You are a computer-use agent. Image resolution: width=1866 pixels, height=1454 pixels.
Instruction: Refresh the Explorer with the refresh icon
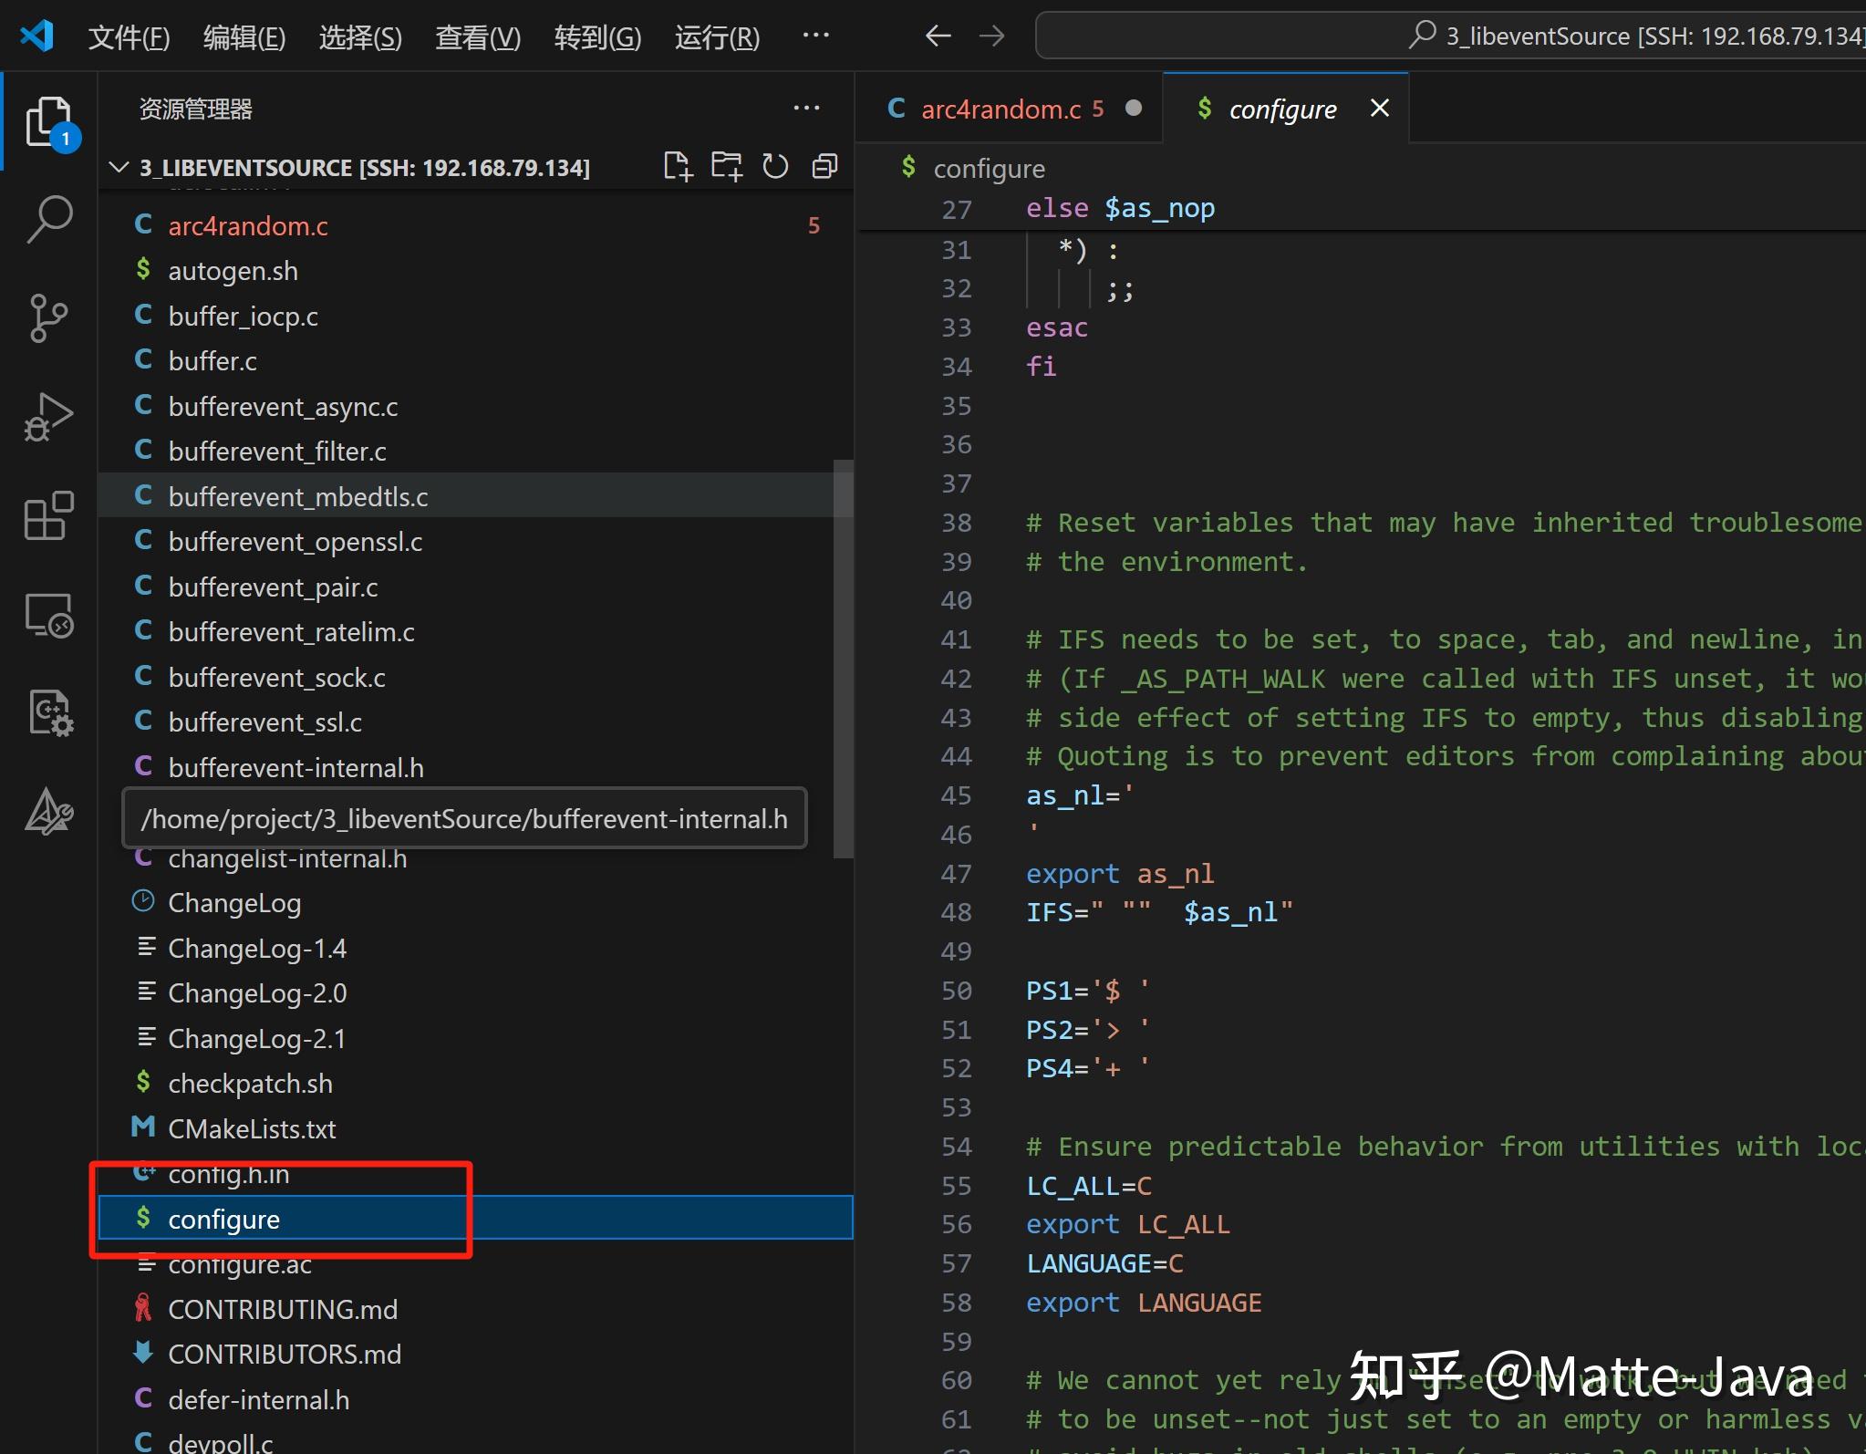[x=774, y=166]
